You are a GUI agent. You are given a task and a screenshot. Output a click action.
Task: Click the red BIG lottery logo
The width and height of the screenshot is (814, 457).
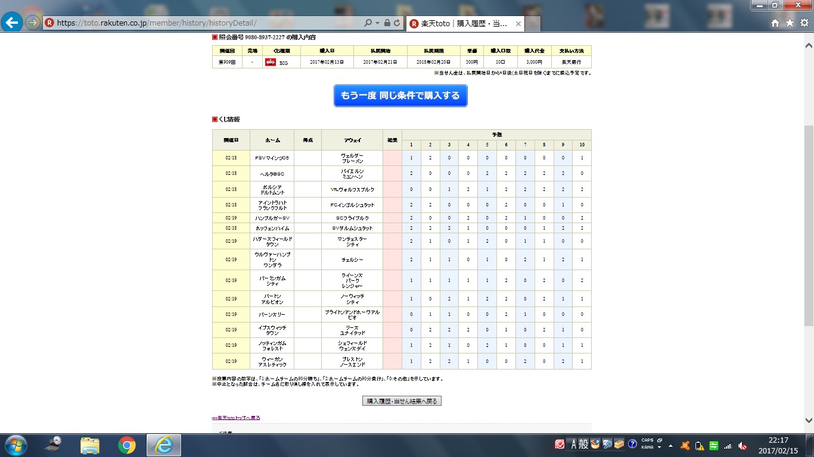point(271,62)
